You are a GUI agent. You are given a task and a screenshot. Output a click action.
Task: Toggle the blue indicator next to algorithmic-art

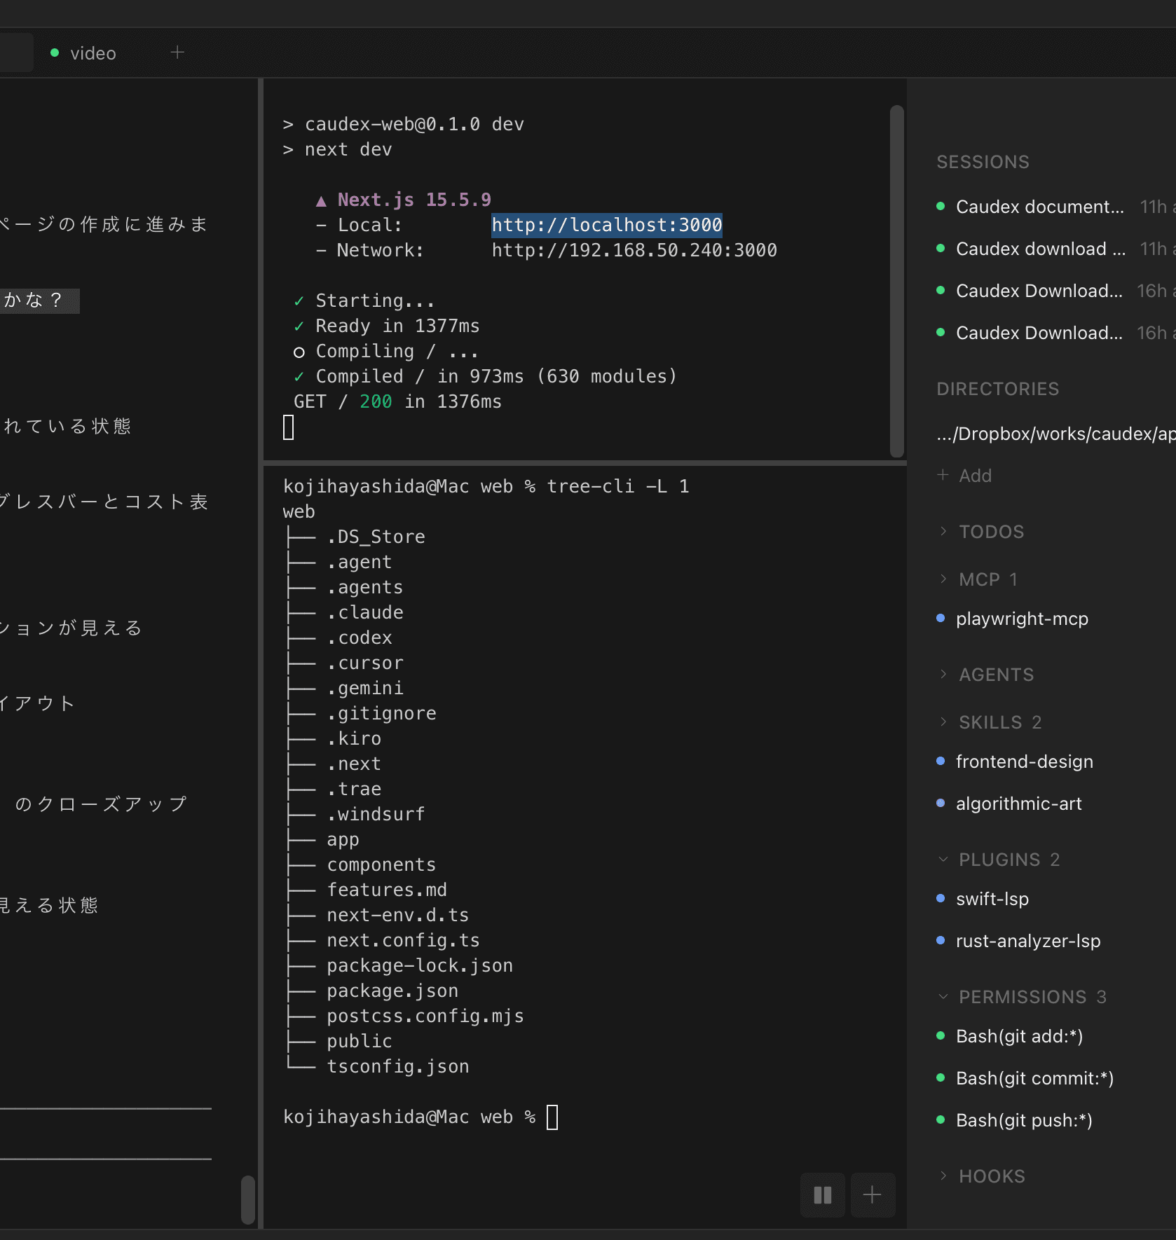(x=941, y=804)
